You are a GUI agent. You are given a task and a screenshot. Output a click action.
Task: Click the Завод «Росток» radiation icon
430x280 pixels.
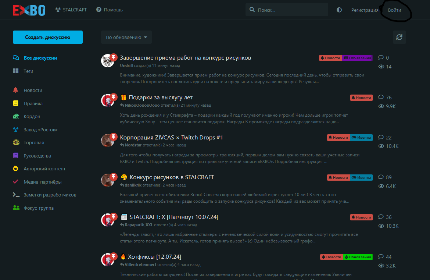(x=16, y=129)
